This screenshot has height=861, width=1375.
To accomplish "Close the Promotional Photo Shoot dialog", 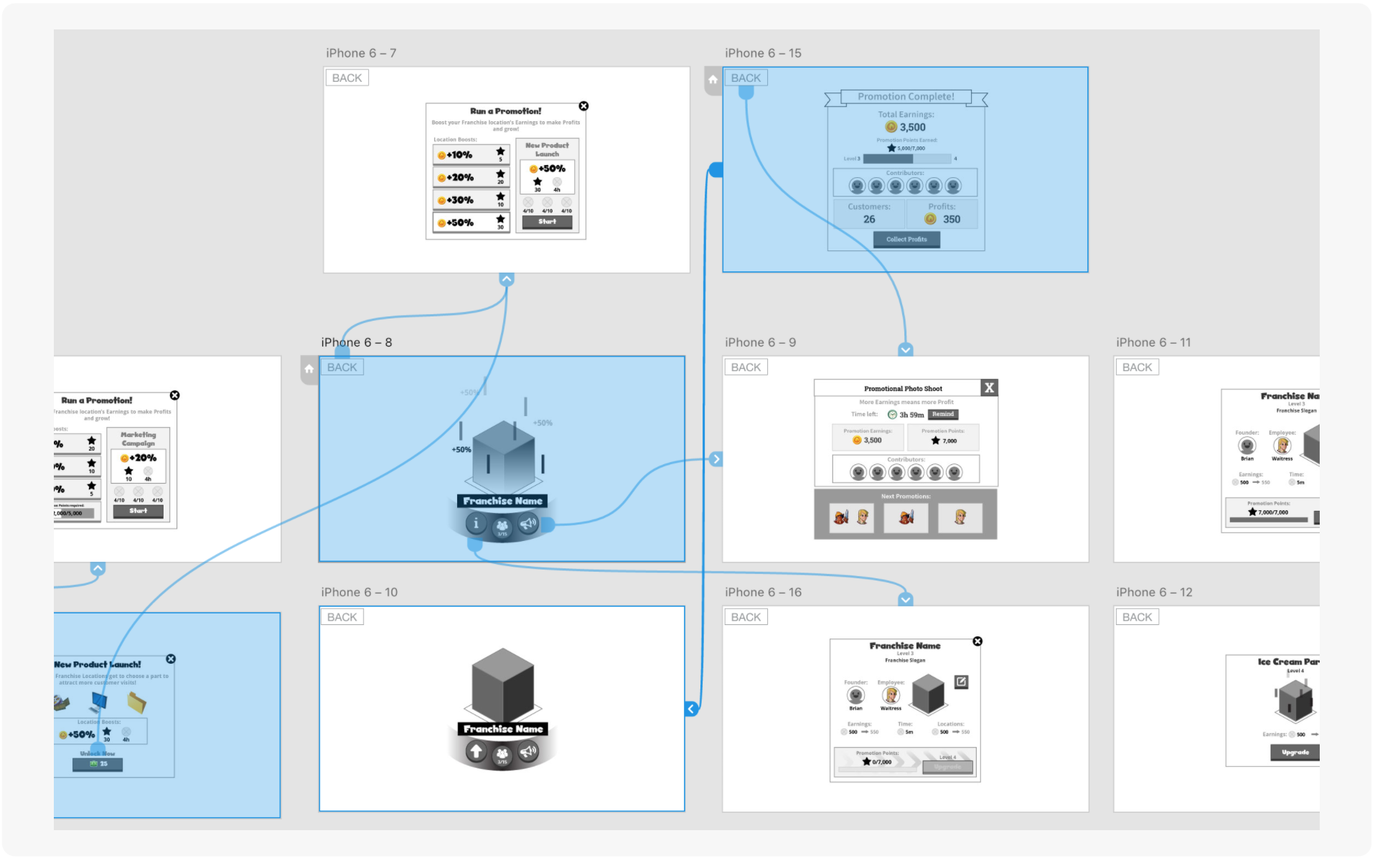I will [989, 387].
